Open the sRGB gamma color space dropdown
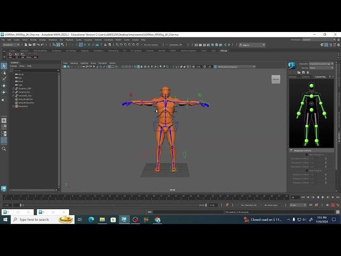The height and width of the screenshot is (256, 341). pyautogui.click(x=236, y=67)
